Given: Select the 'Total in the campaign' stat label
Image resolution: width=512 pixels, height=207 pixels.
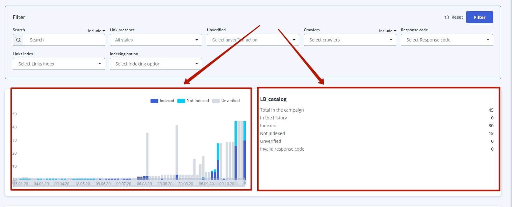Looking at the screenshot, I should pos(282,110).
